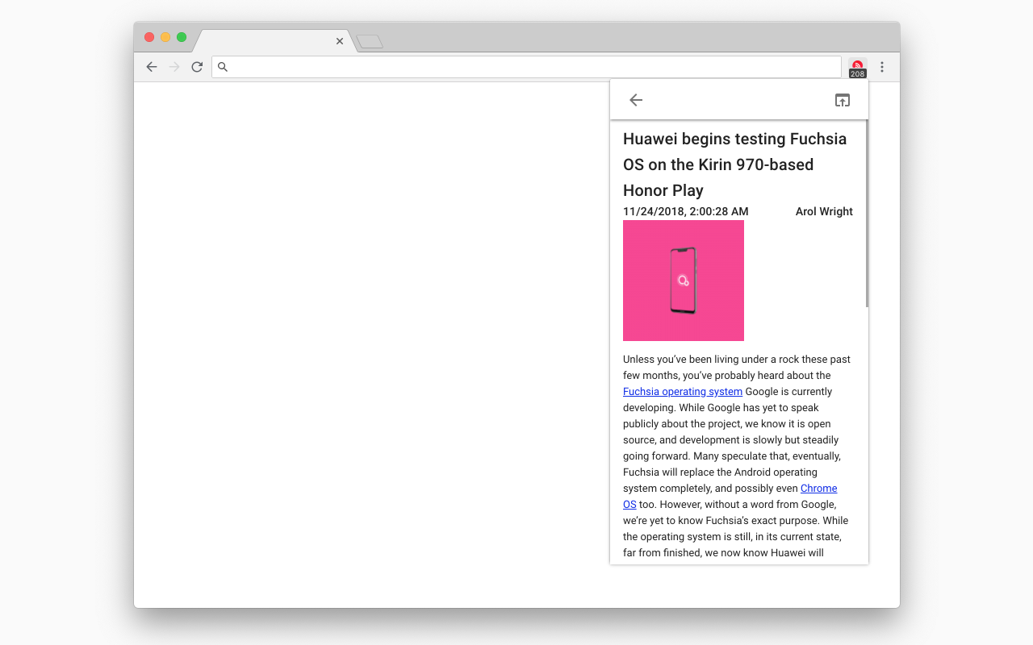Viewport: 1033px width, 645px height.
Task: Close the current browser tab
Action: (x=340, y=41)
